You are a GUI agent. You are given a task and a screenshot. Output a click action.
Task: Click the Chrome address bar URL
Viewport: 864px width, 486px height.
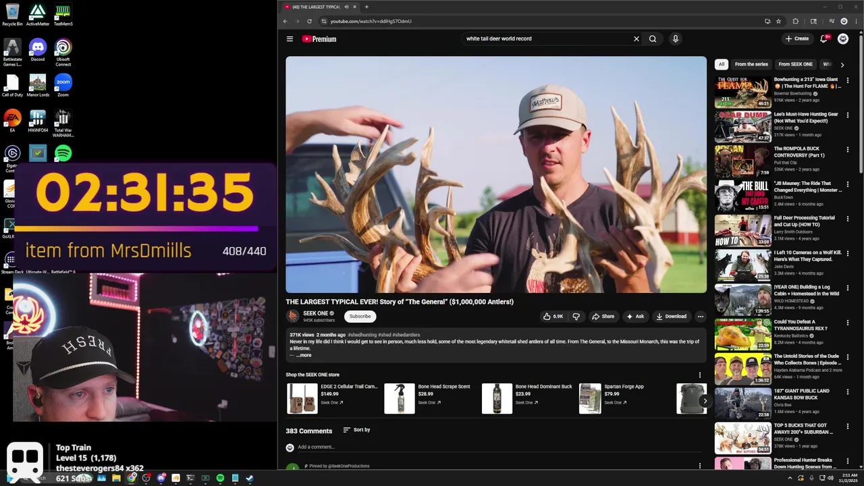(x=371, y=21)
